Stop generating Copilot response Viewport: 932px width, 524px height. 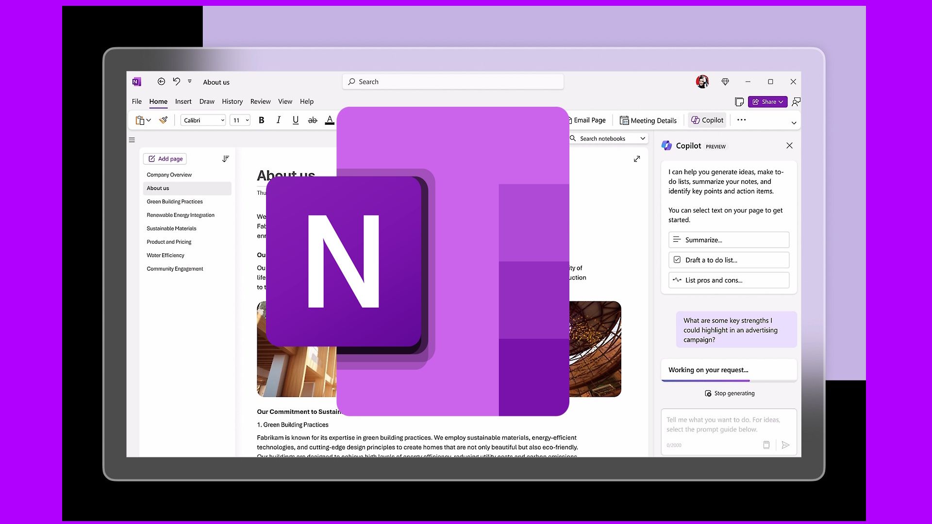click(x=729, y=393)
